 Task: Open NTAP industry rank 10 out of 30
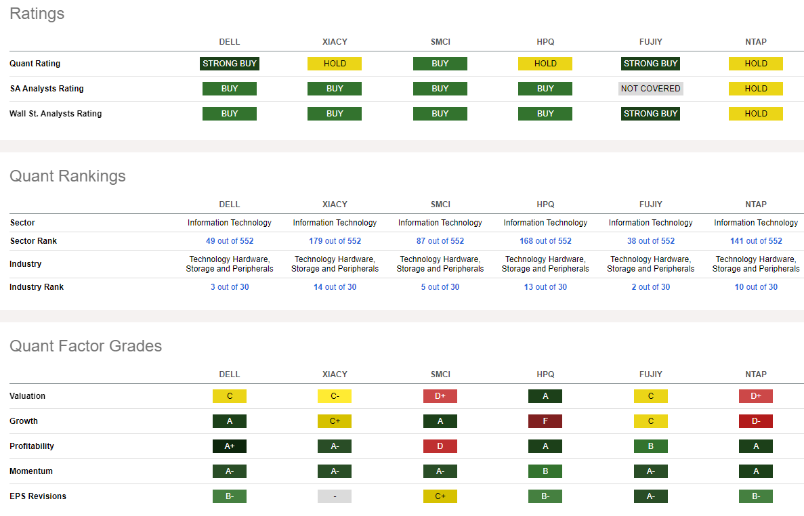tap(756, 287)
